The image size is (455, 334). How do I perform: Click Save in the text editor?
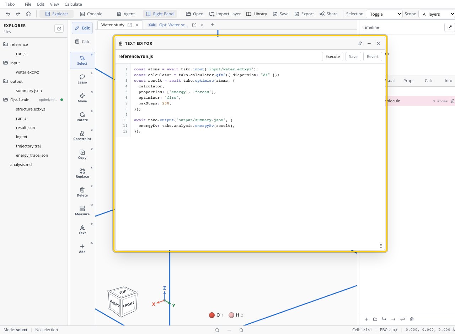[x=353, y=56]
